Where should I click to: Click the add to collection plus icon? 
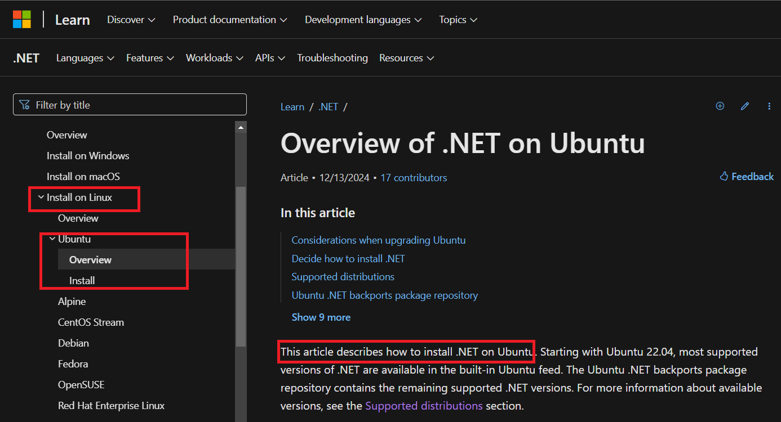[x=720, y=106]
